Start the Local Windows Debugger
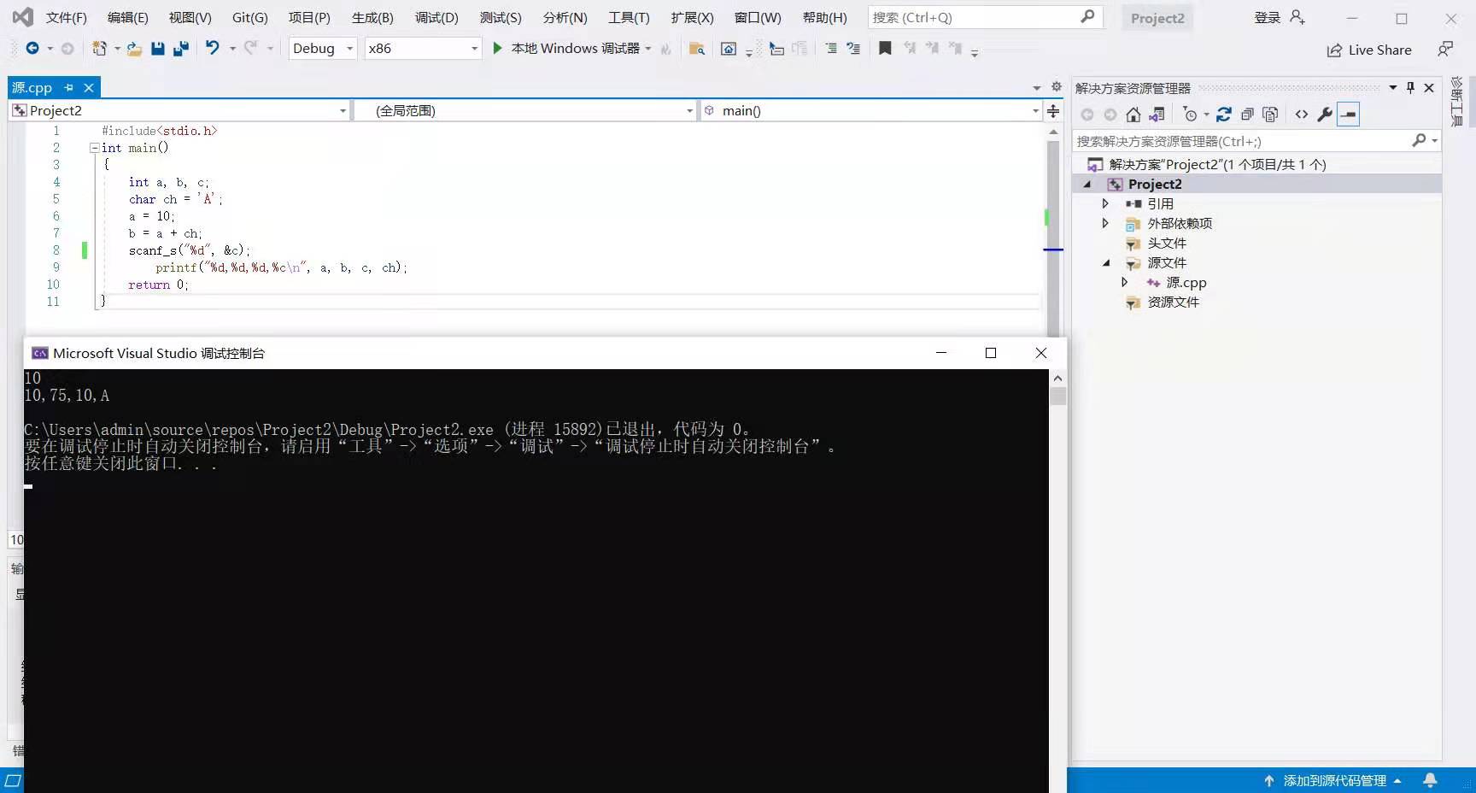This screenshot has height=793, width=1476. tap(567, 49)
